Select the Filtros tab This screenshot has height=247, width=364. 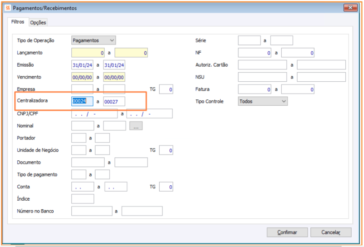(x=18, y=22)
